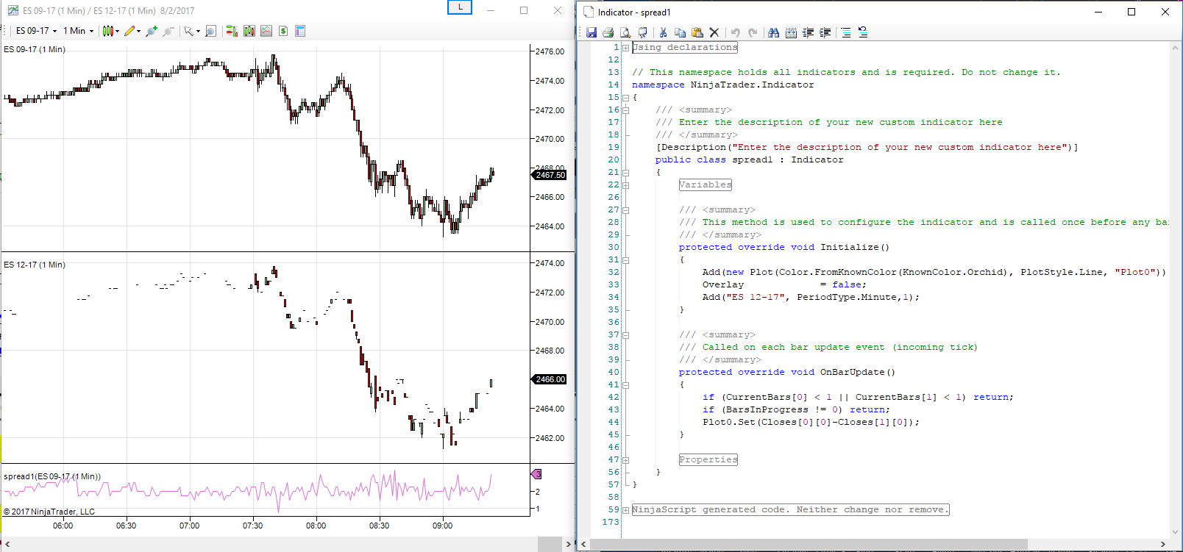
Task: Cut selected code with the scissors icon
Action: click(663, 32)
